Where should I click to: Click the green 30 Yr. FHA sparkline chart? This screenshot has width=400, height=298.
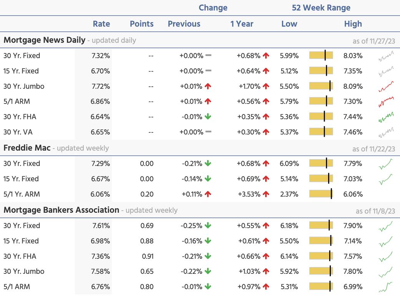(386, 117)
